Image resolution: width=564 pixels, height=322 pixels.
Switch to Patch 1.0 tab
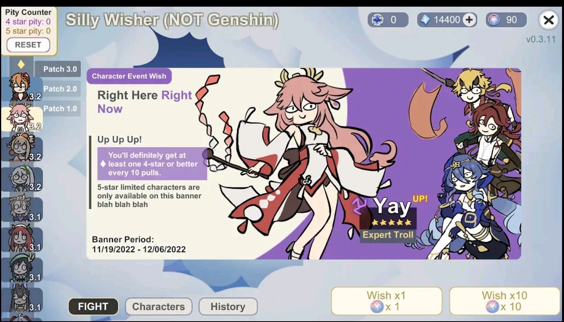point(59,109)
